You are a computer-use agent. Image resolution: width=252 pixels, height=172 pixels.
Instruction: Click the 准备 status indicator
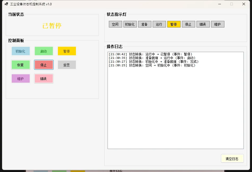click(x=144, y=24)
